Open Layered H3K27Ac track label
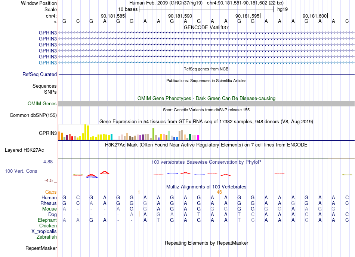Viewport: 355px width, 257px height. 24,150
